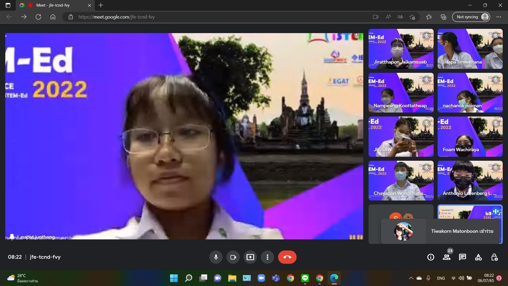Open meeting details info icon
508x286 pixels.
[431, 257]
